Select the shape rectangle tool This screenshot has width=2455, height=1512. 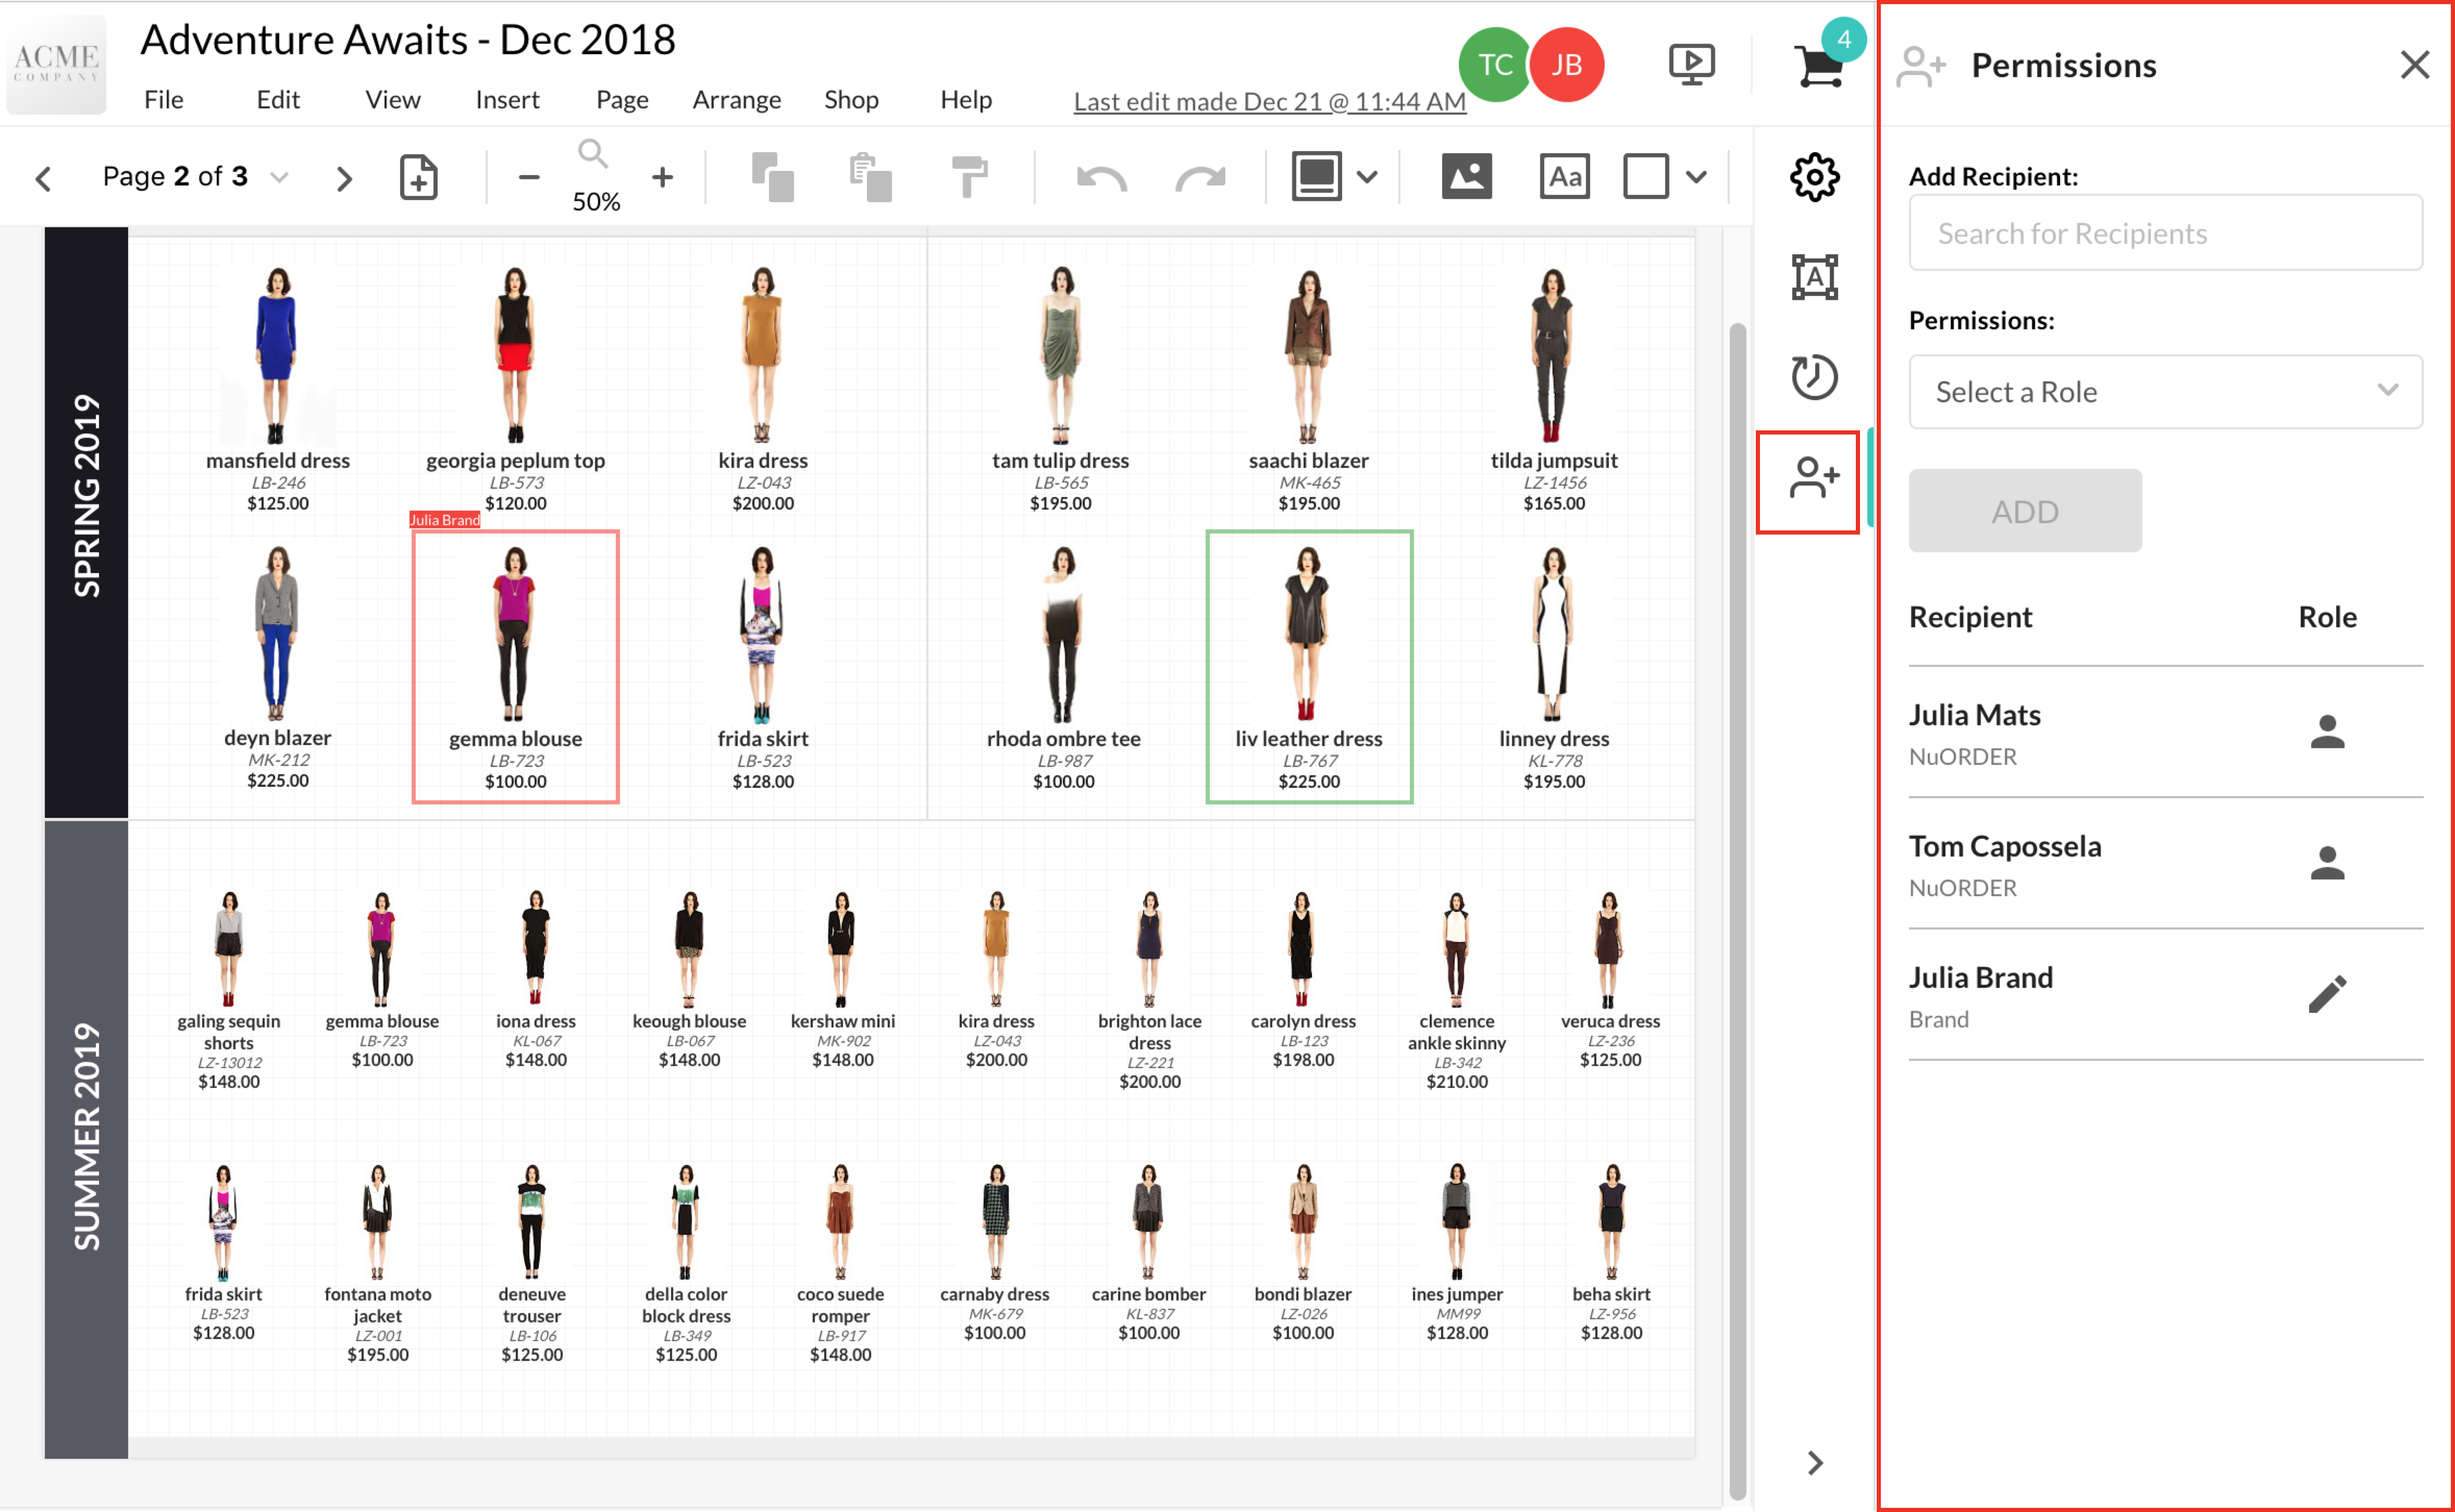click(x=1645, y=177)
